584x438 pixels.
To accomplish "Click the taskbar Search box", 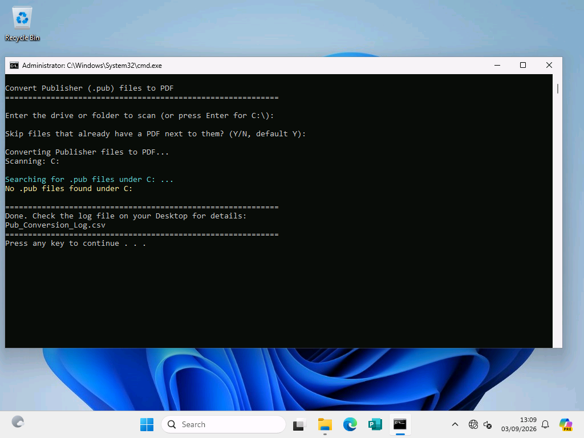I will (x=224, y=424).
